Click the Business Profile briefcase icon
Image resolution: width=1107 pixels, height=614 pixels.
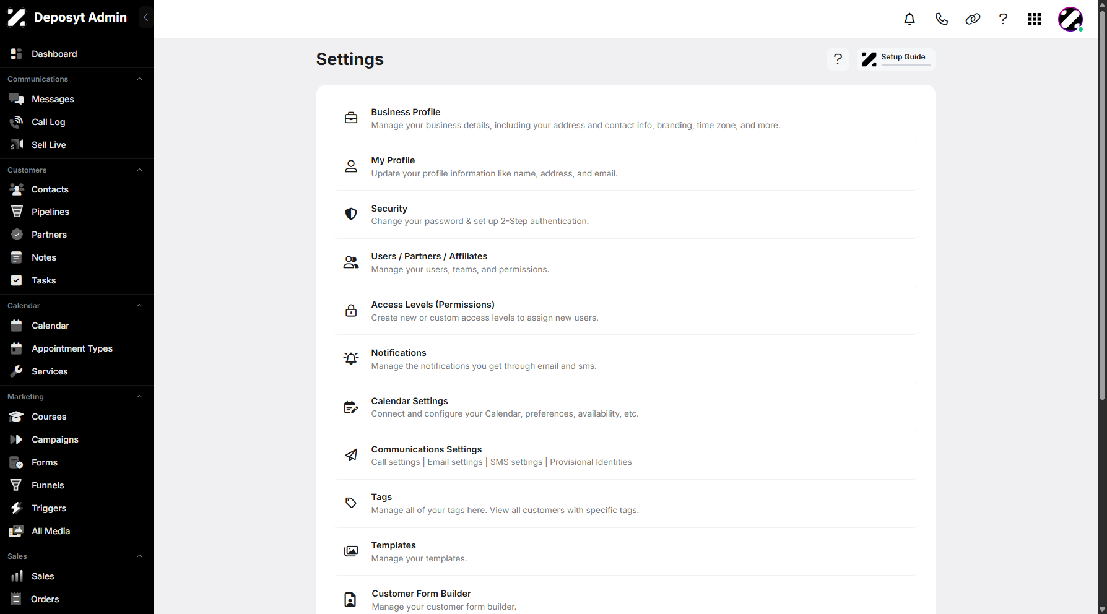[351, 118]
